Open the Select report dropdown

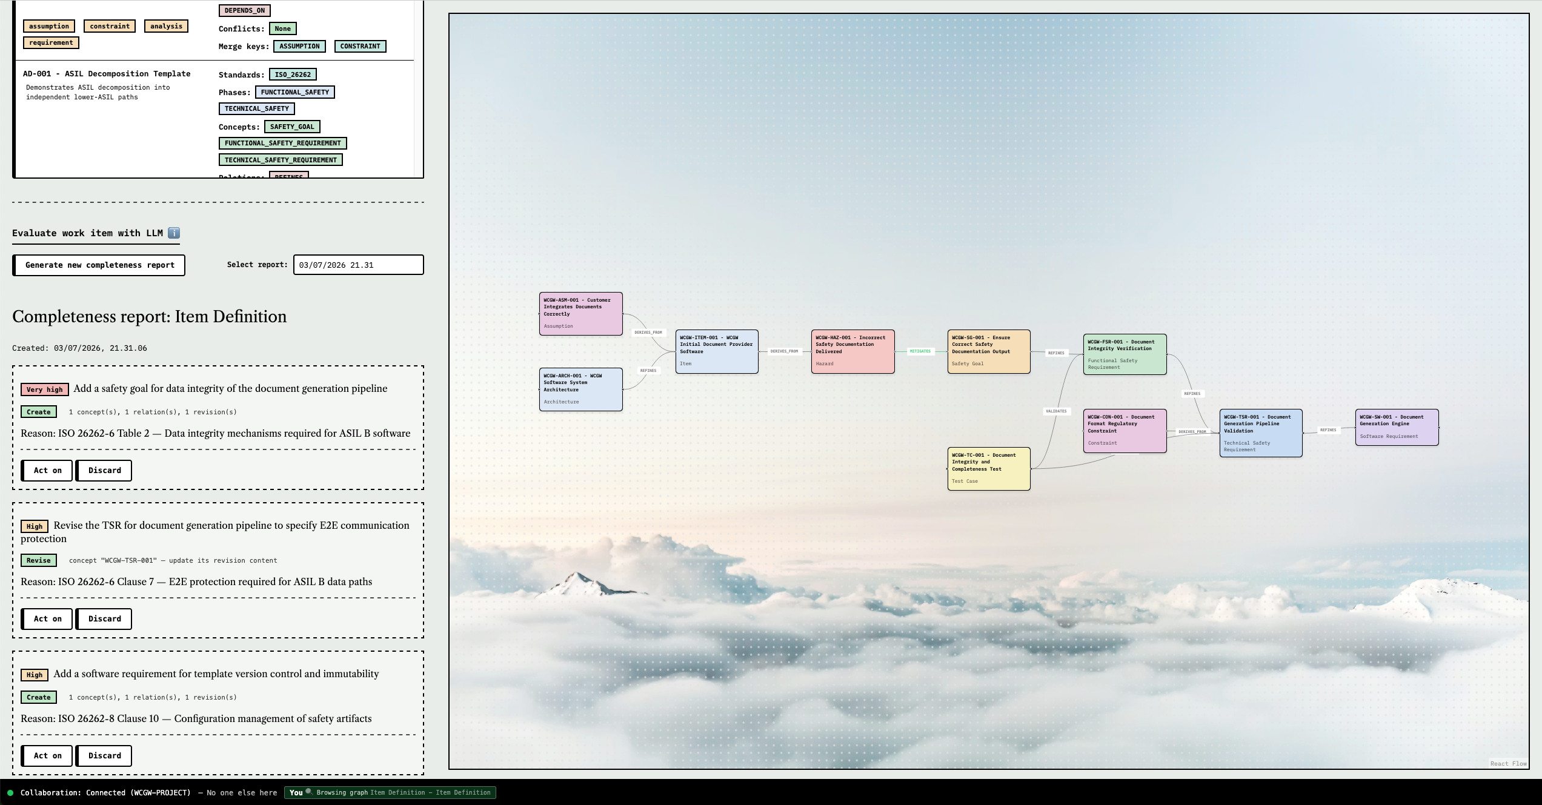point(358,265)
